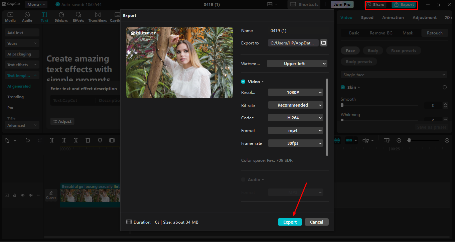Image resolution: width=455 pixels, height=242 pixels.
Task: Hide the track using the eye toggle
Action: (x=22, y=195)
